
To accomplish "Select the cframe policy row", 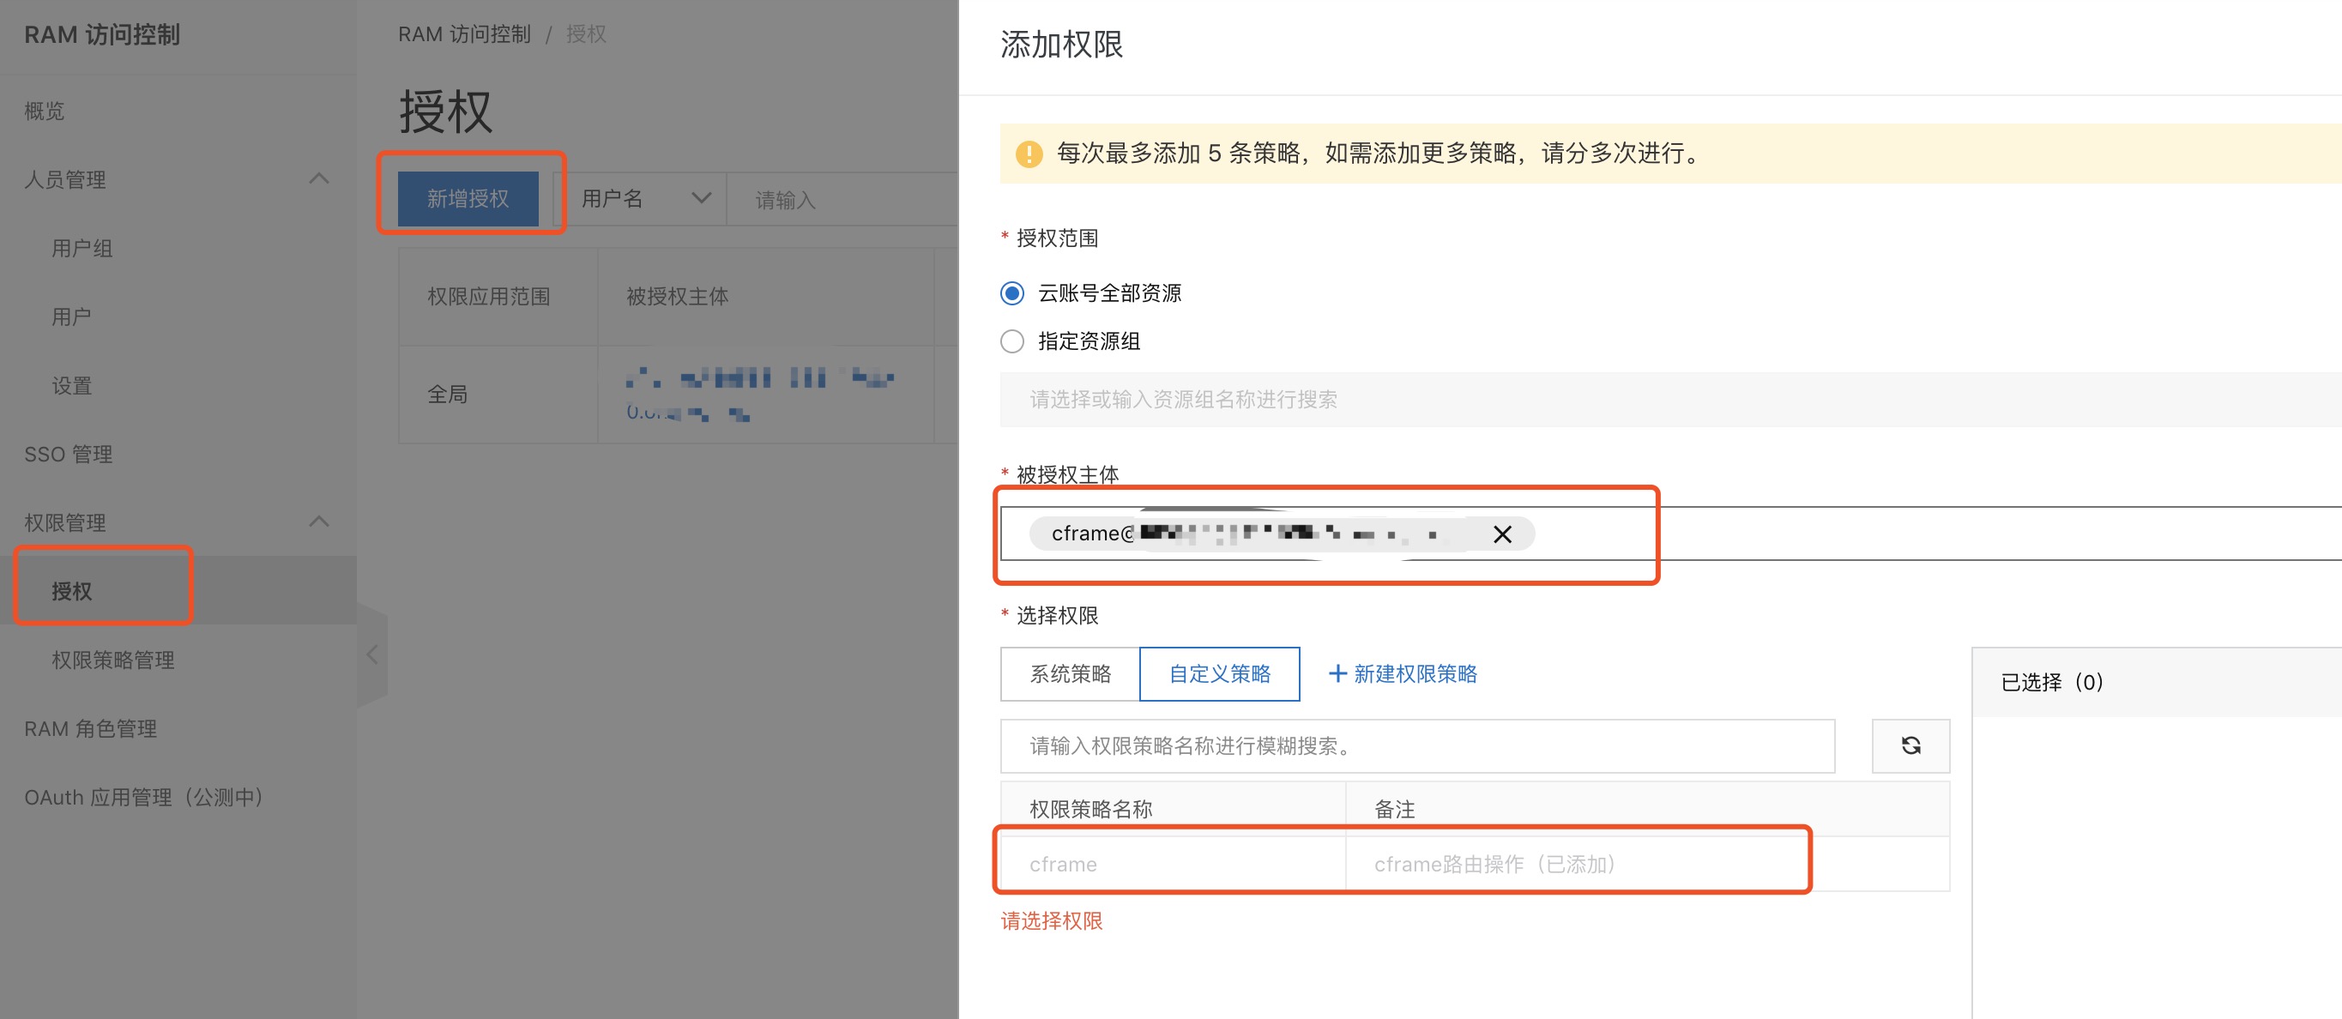I will point(1062,865).
